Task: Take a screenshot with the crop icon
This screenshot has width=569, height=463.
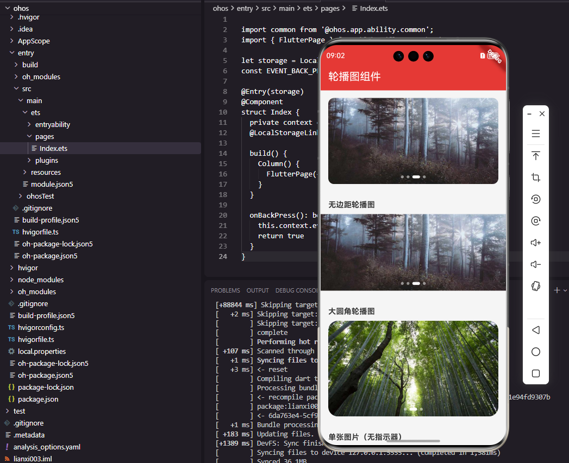Action: click(536, 177)
